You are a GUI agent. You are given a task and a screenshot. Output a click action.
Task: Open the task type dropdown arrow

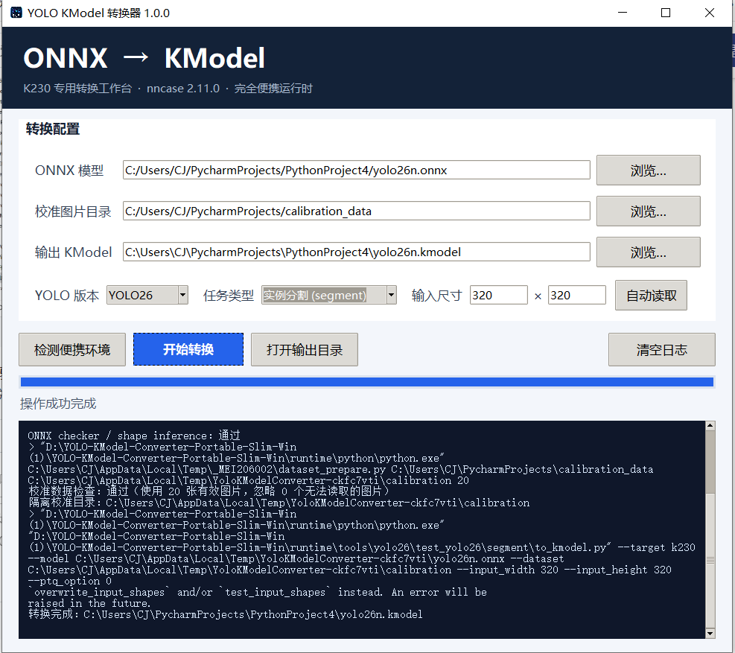tap(392, 296)
